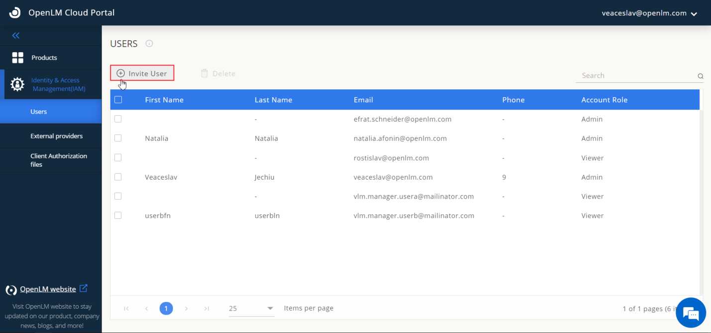Click the Products grid icon
The height and width of the screenshot is (333, 711).
[18, 58]
